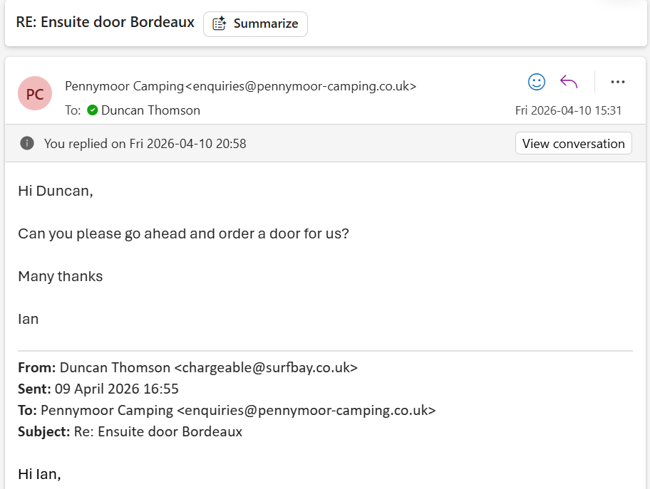Click 'You replied on Fri 2026-04-10 20:58' notice

(x=145, y=144)
